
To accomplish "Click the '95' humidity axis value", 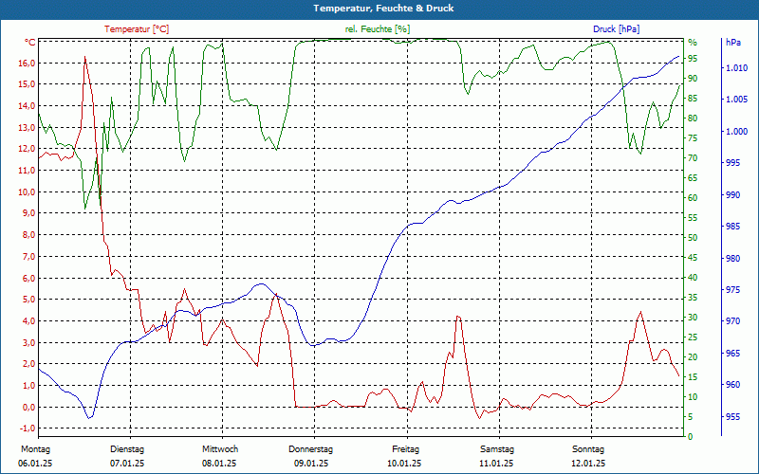I will [x=693, y=59].
